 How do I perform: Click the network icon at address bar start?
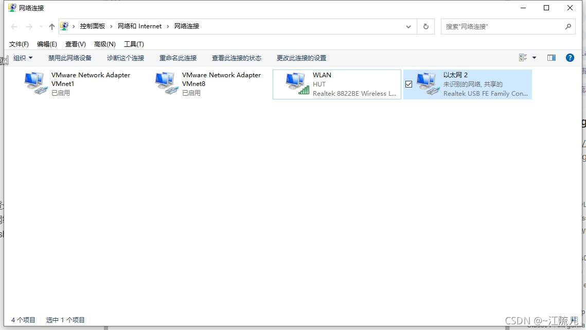[64, 26]
